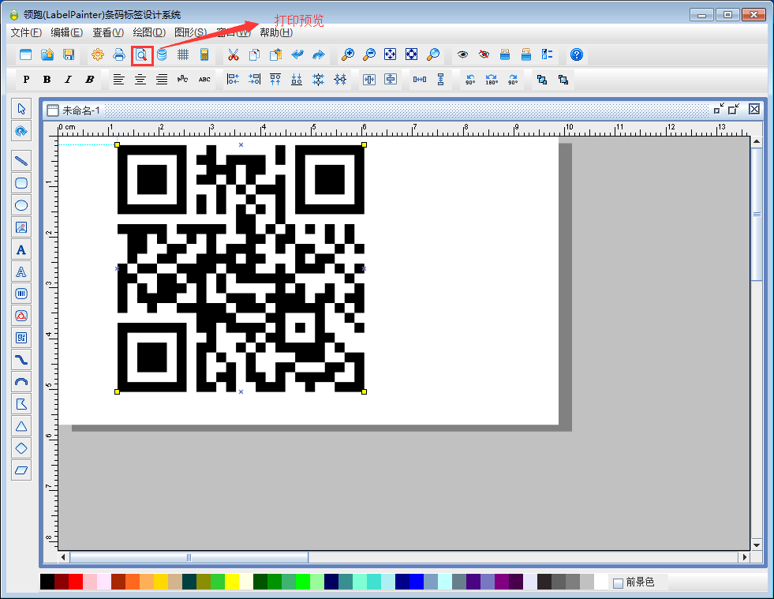
Task: Select the QR code tool
Action: click(x=21, y=338)
